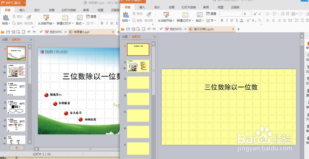Click Reset (重置) in 演示文稿2.pptx window
The height and width of the screenshot is (159, 309).
pos(211,14)
